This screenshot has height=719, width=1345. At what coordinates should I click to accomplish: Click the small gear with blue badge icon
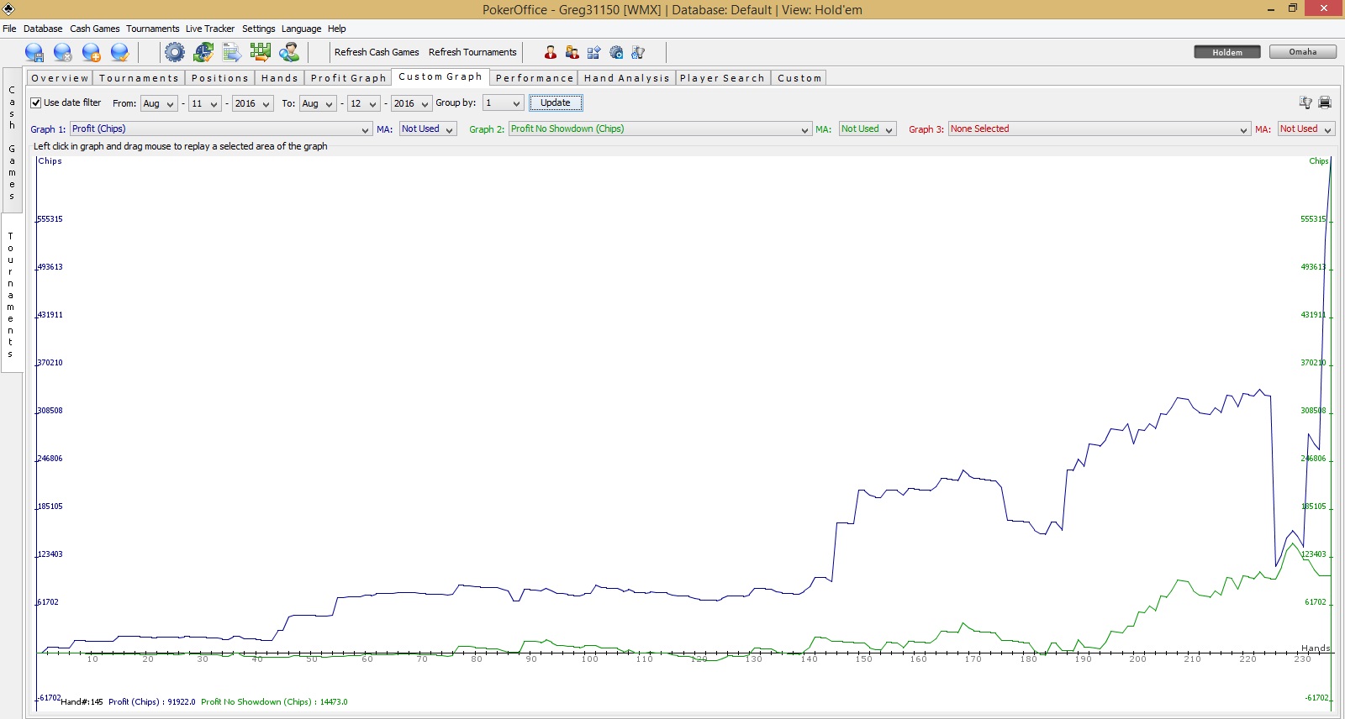click(x=616, y=52)
